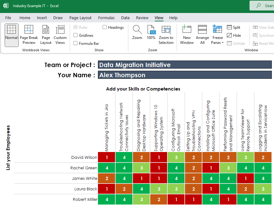This screenshot has height=207, width=274.
Task: Click the Hide window button
Action: [234, 35]
